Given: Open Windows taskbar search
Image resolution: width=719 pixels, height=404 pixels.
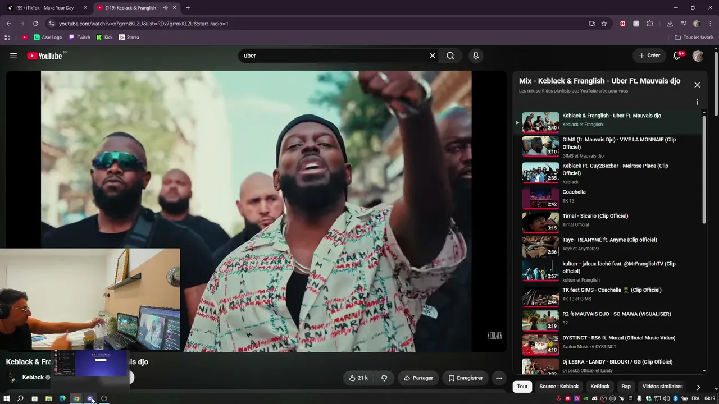Looking at the screenshot, I should pyautogui.click(x=20, y=398).
